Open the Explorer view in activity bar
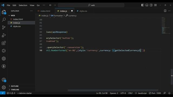 pyautogui.click(x=4, y=12)
